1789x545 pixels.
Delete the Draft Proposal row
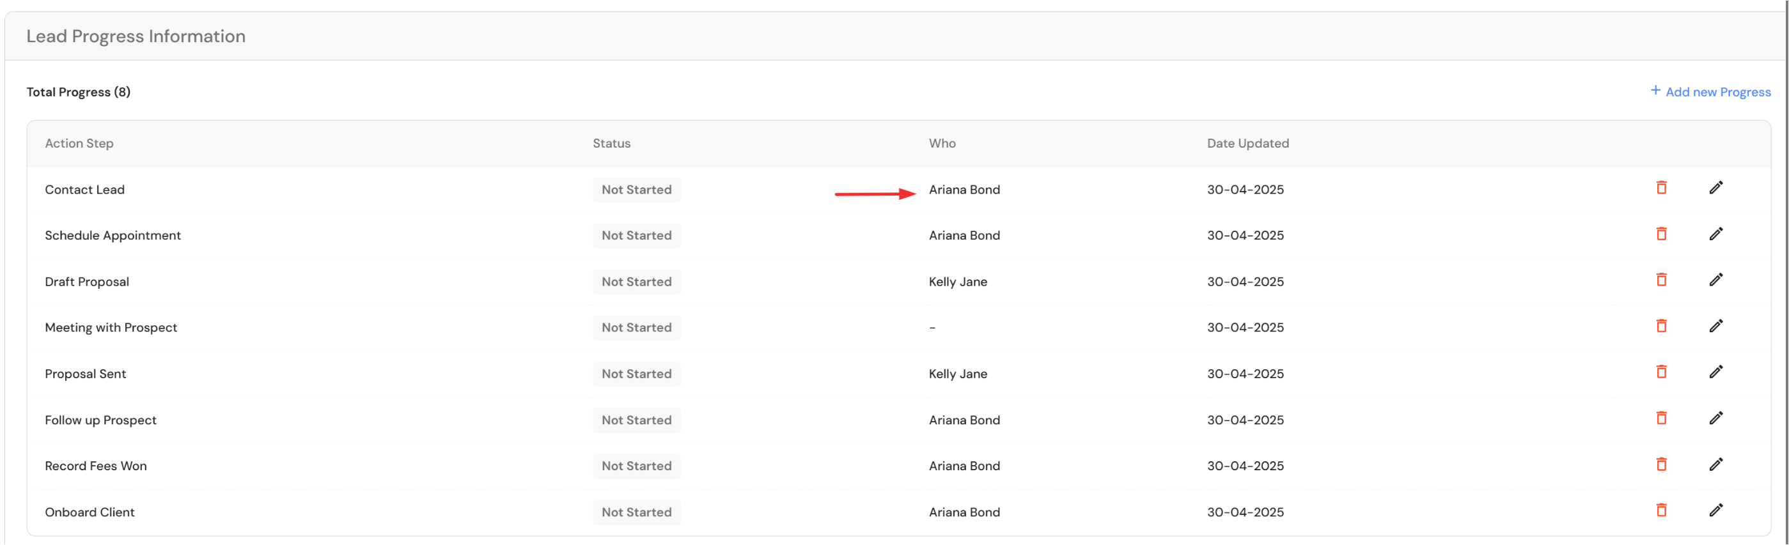point(1661,280)
